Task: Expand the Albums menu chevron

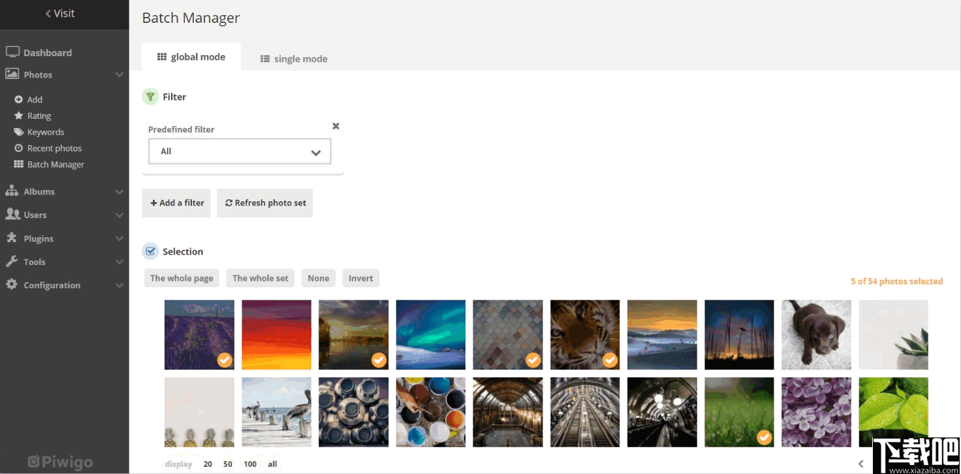Action: coord(119,192)
